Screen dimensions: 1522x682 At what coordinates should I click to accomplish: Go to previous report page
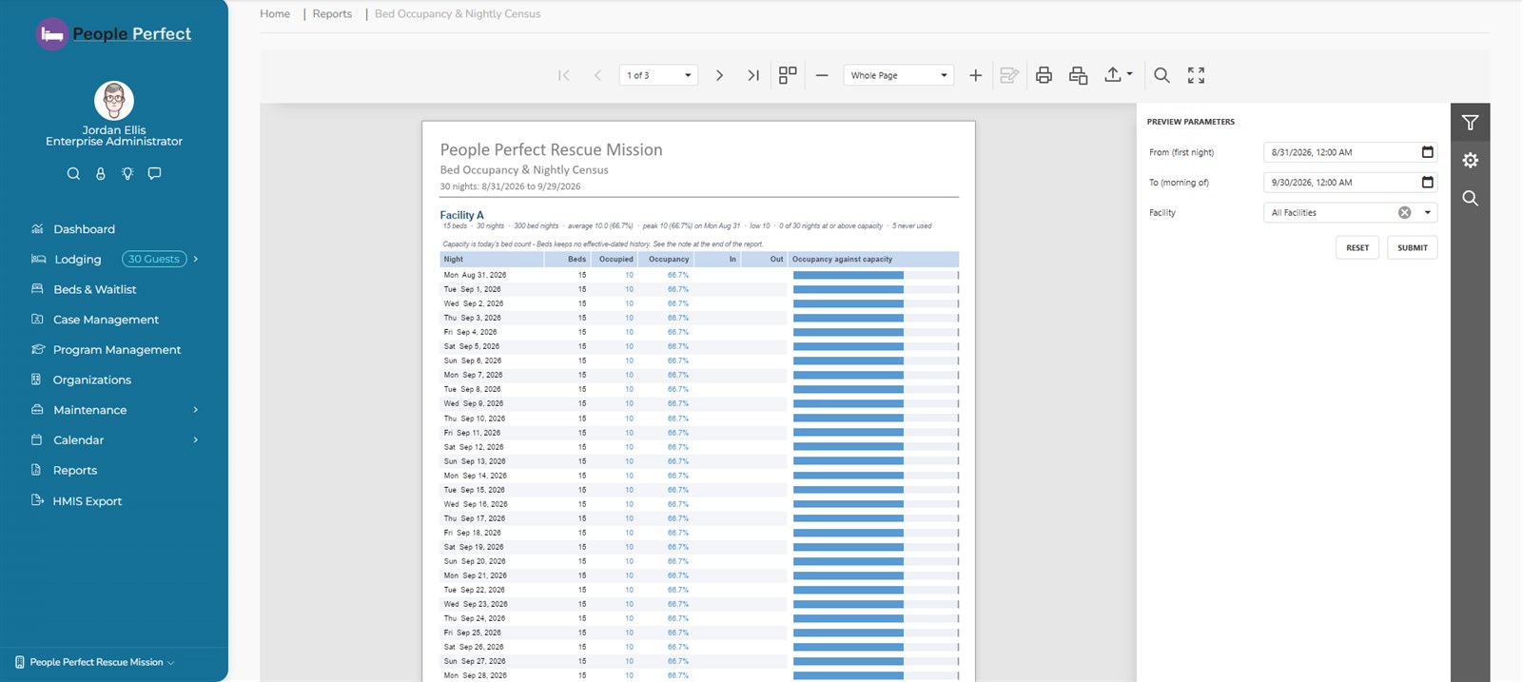(597, 75)
